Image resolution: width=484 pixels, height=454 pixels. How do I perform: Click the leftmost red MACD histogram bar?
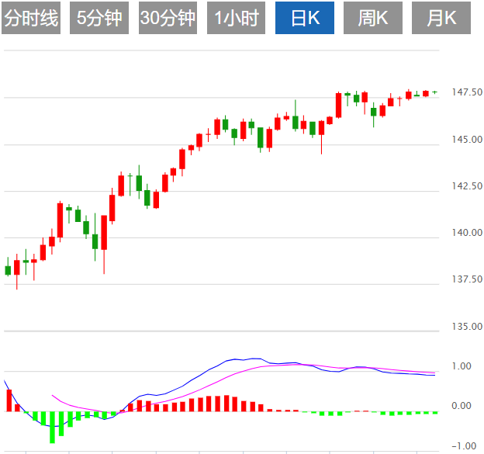pos(9,400)
